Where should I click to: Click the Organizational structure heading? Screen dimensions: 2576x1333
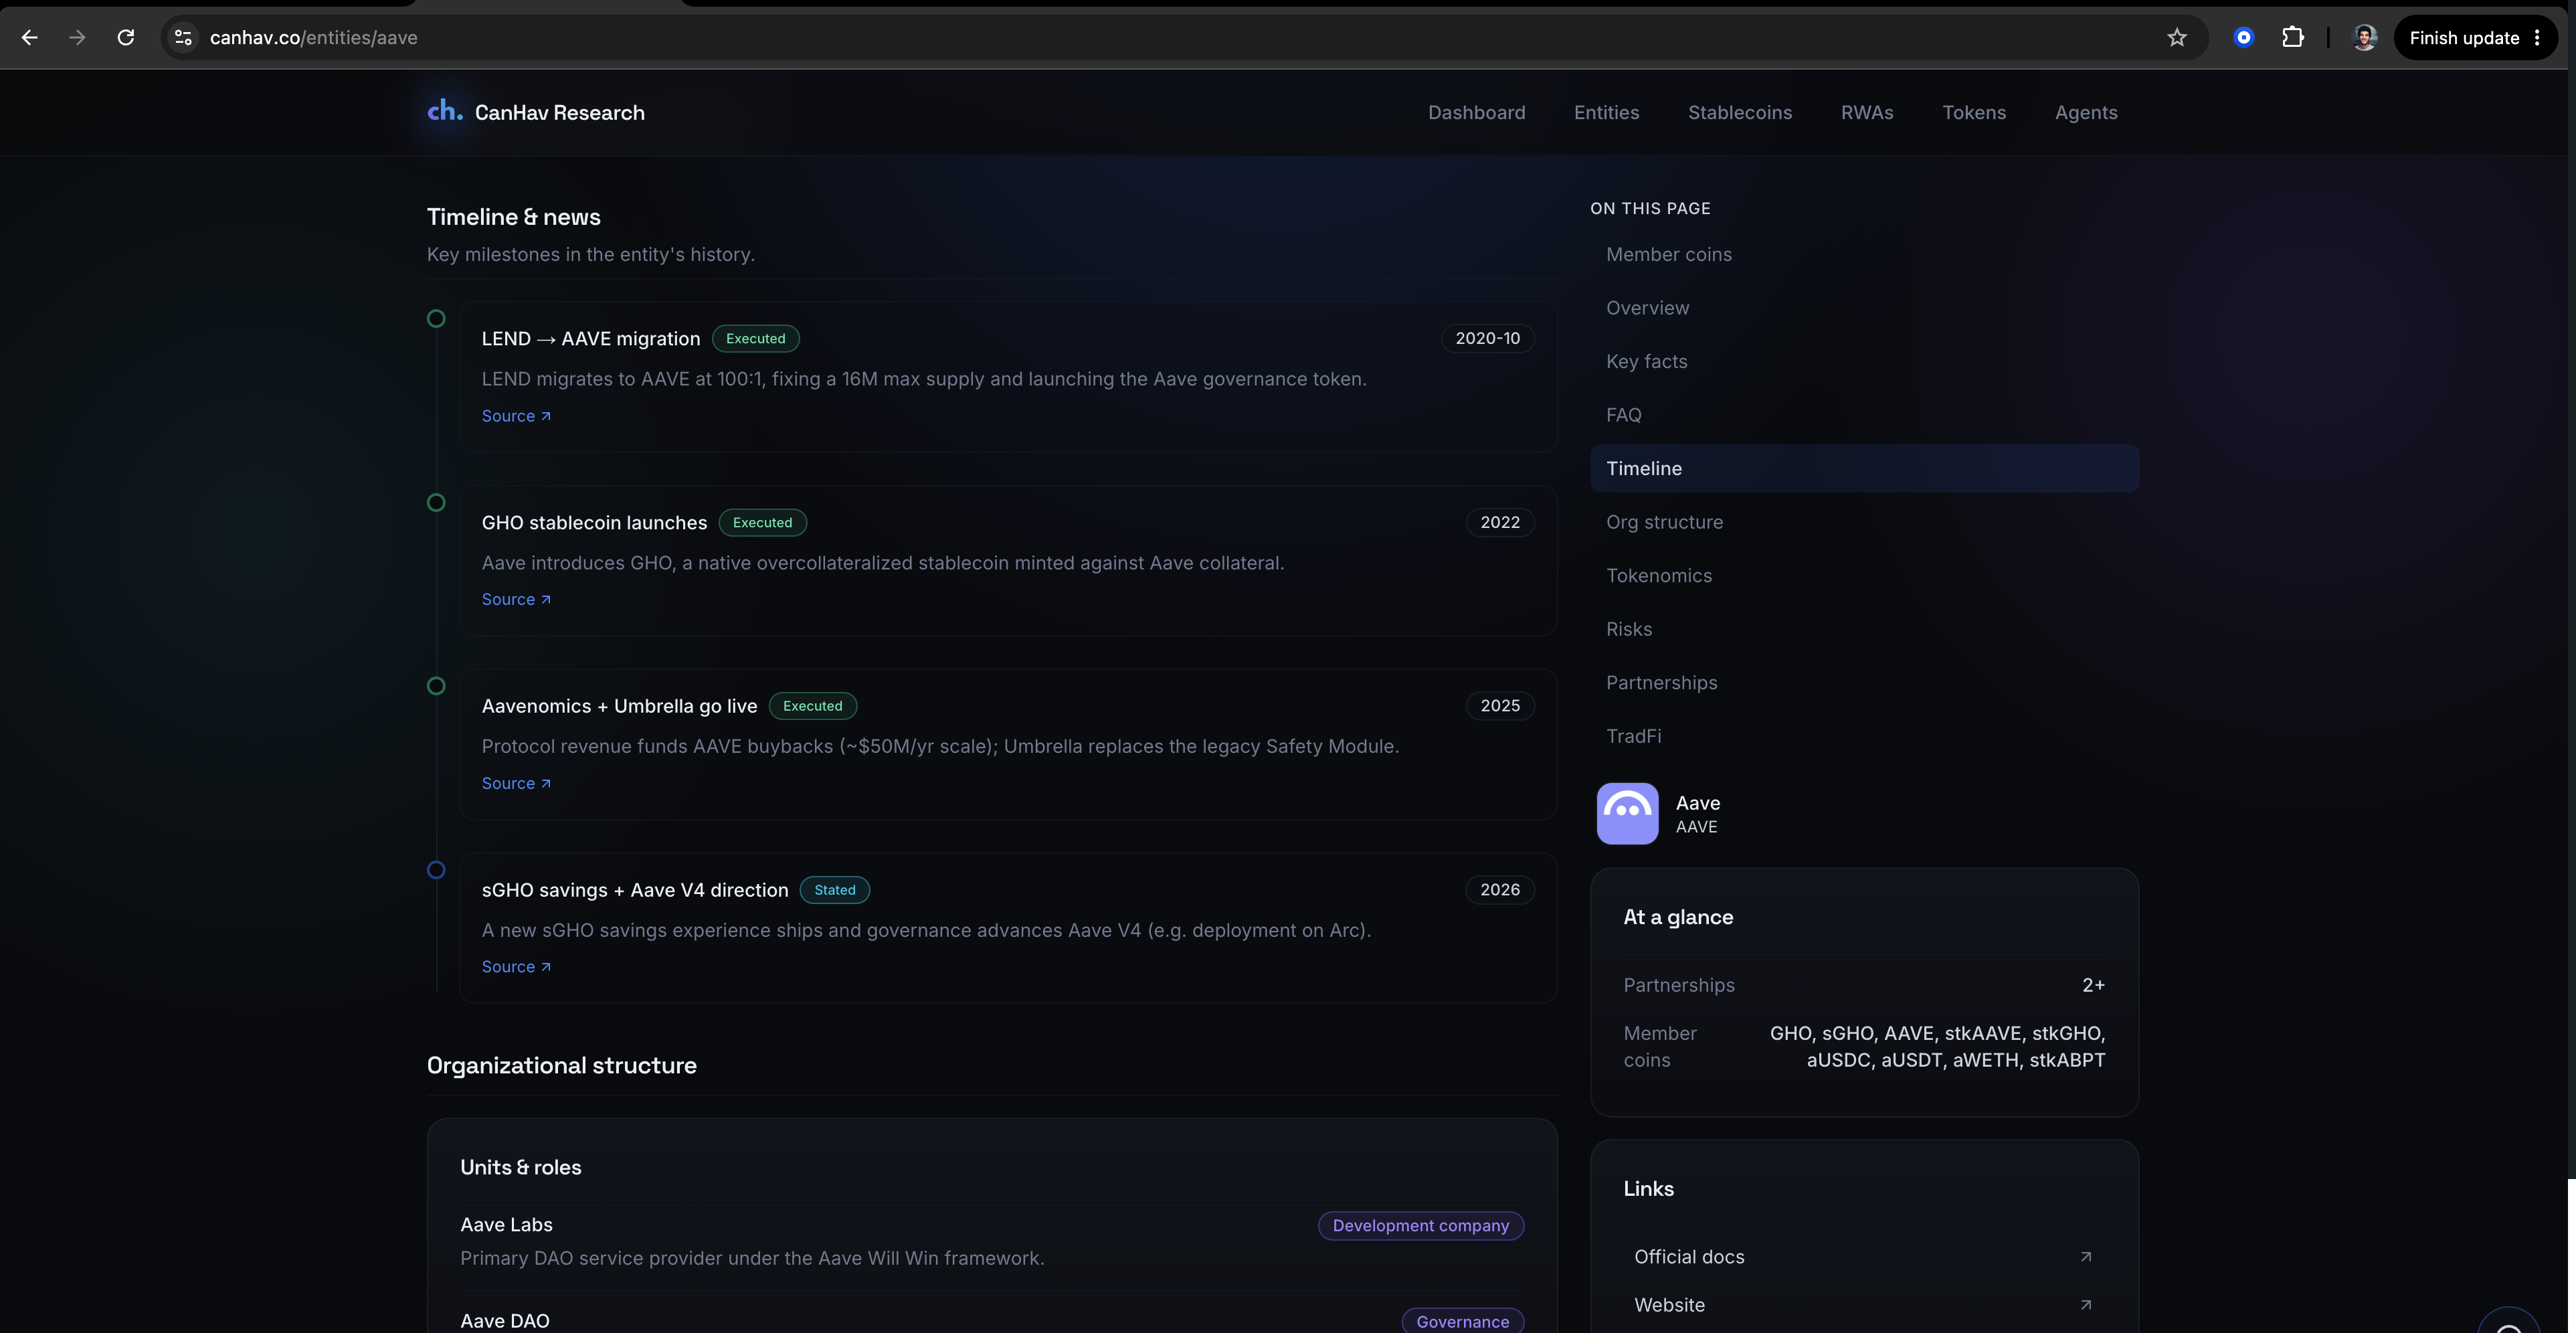[561, 1066]
